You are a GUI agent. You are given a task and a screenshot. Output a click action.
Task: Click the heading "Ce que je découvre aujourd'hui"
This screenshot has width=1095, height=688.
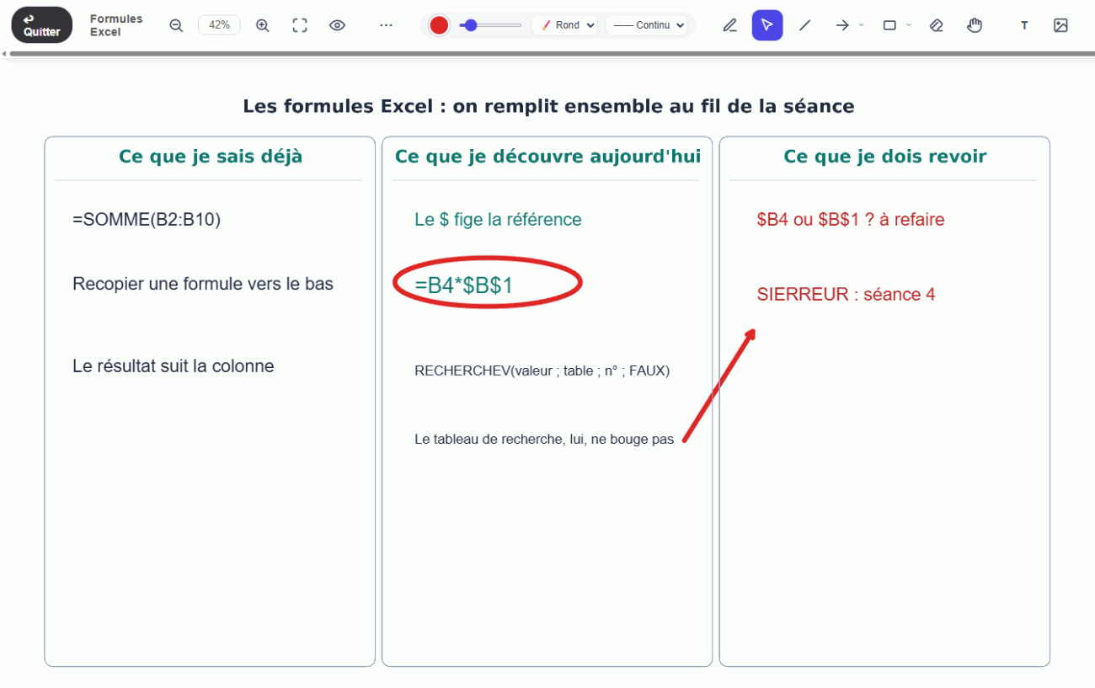pyautogui.click(x=547, y=157)
